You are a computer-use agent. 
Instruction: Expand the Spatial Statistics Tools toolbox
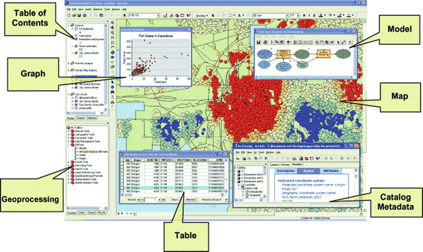click(69, 183)
